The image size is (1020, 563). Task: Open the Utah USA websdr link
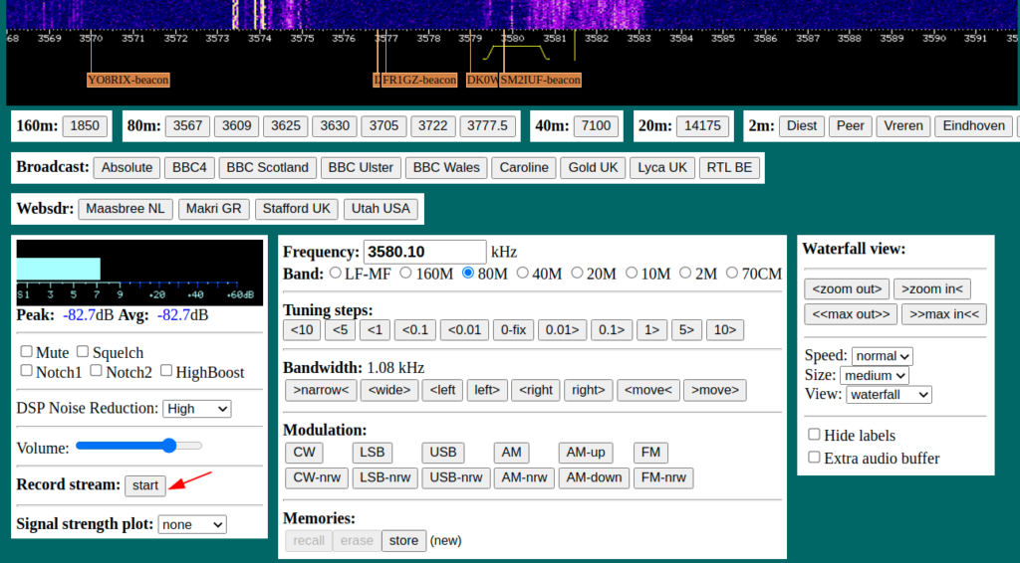[x=382, y=209]
